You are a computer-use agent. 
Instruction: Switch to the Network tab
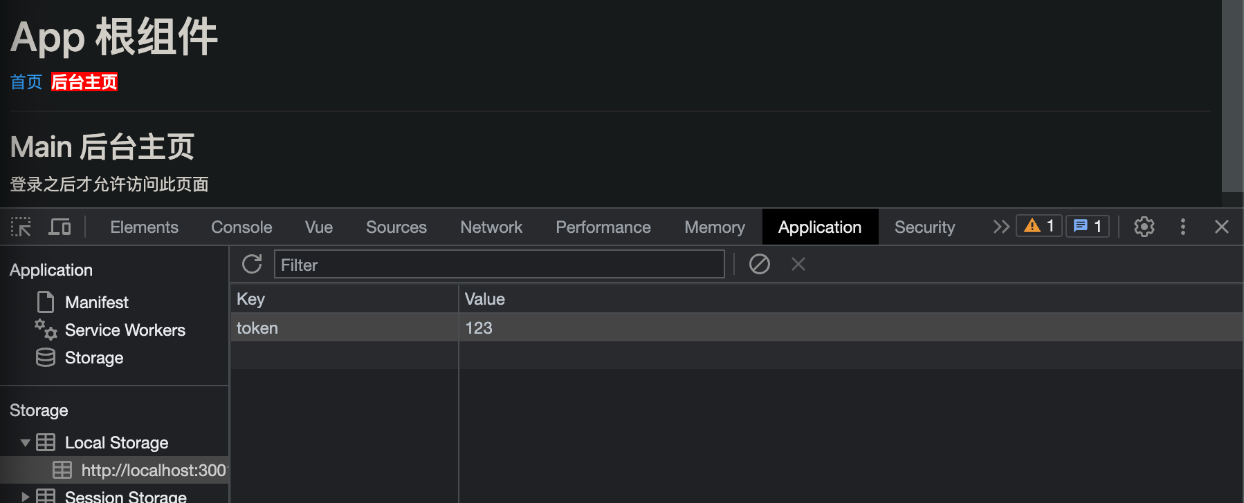(x=491, y=227)
